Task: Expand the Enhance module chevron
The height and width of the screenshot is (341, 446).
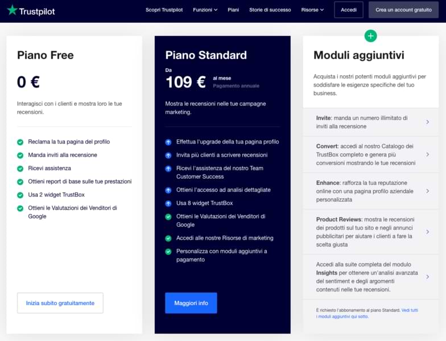Action: (428, 191)
